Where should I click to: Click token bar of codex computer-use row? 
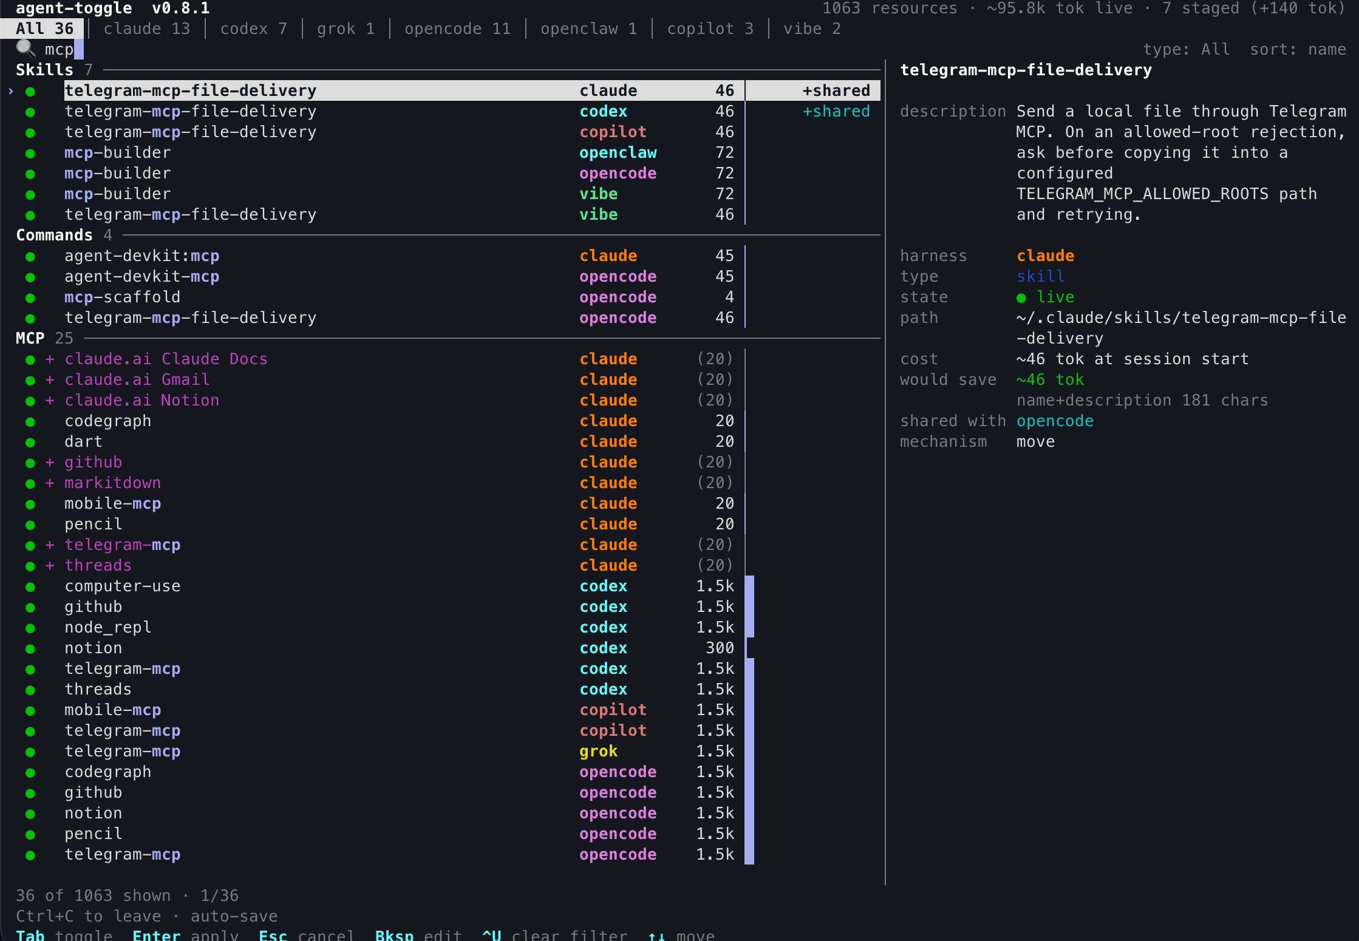point(749,586)
